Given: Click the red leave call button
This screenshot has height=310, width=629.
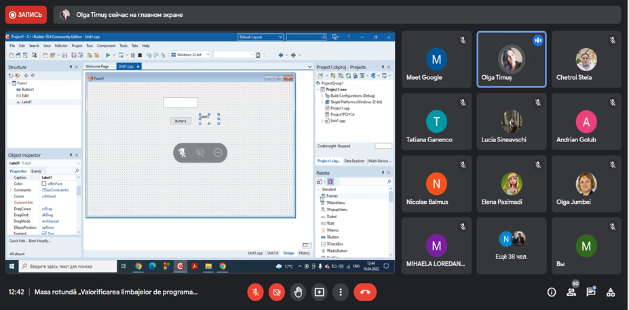Looking at the screenshot, I should click(365, 292).
